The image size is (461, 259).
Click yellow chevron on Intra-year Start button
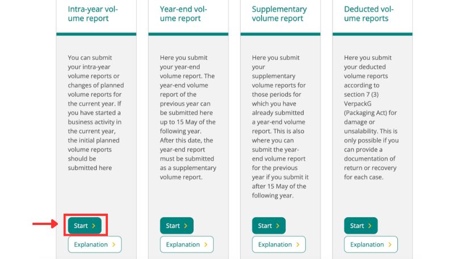click(93, 226)
